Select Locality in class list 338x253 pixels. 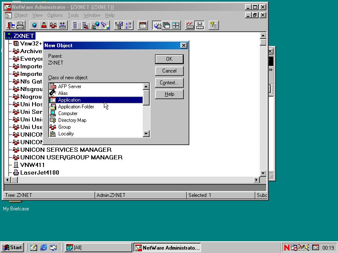[96, 134]
